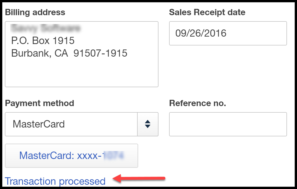
Task: Click the Sales Receipt date label
Action: pos(207,12)
